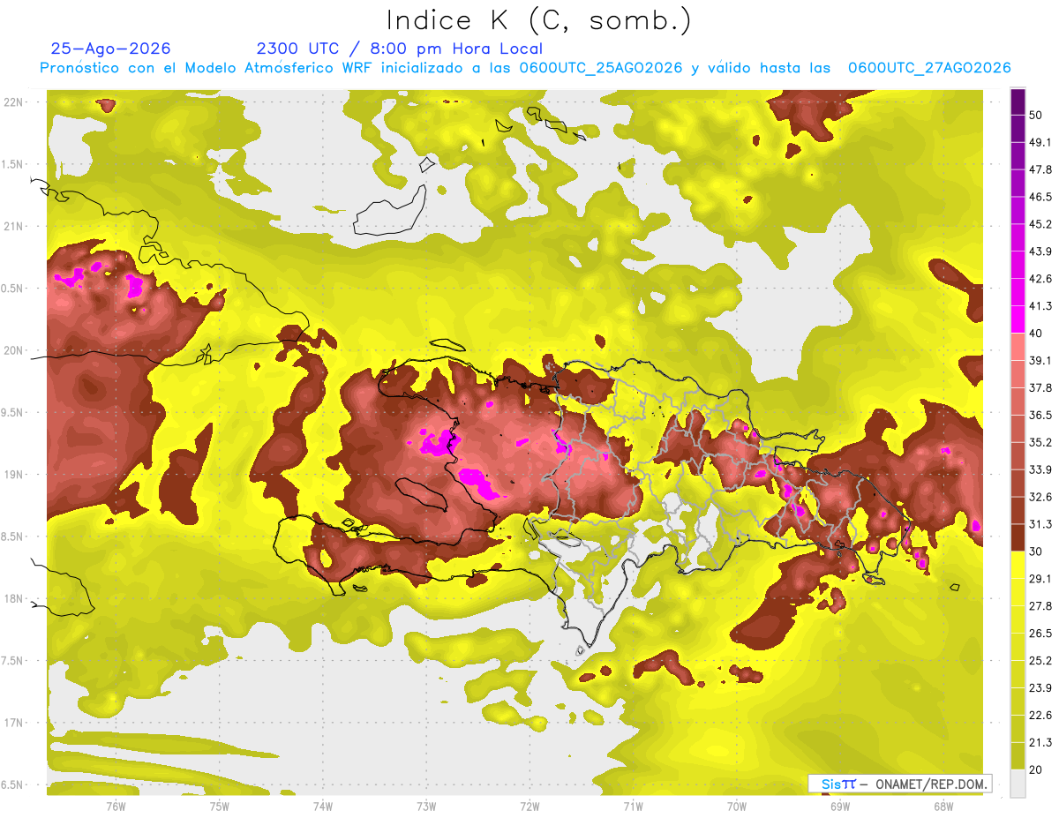The height and width of the screenshot is (818, 1059).
Task: Click the longitude label "75W"
Action: (x=220, y=807)
